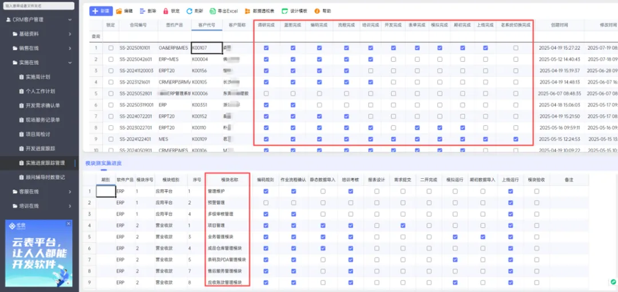The height and width of the screenshot is (292, 618).
Task: Collapse the 实施在线 chevron arrow
Action: point(70,63)
